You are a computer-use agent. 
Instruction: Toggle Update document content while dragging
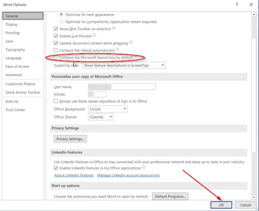pos(56,43)
